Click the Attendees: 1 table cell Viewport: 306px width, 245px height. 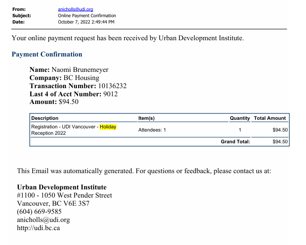tap(152, 130)
